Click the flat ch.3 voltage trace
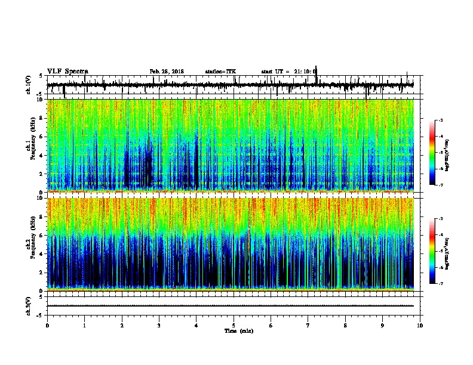473x365 pixels. [x=231, y=306]
